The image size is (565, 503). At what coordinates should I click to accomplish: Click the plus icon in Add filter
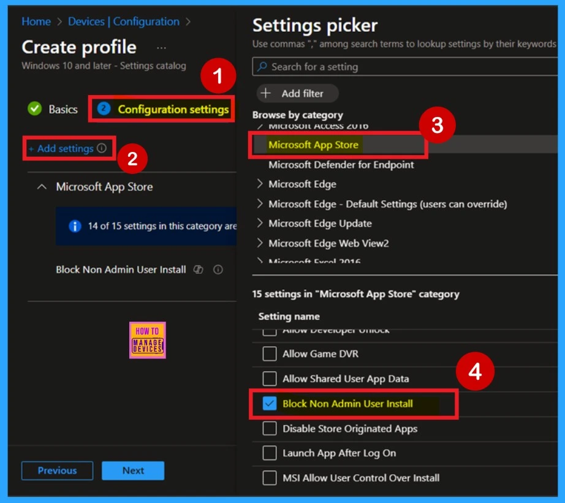(265, 93)
